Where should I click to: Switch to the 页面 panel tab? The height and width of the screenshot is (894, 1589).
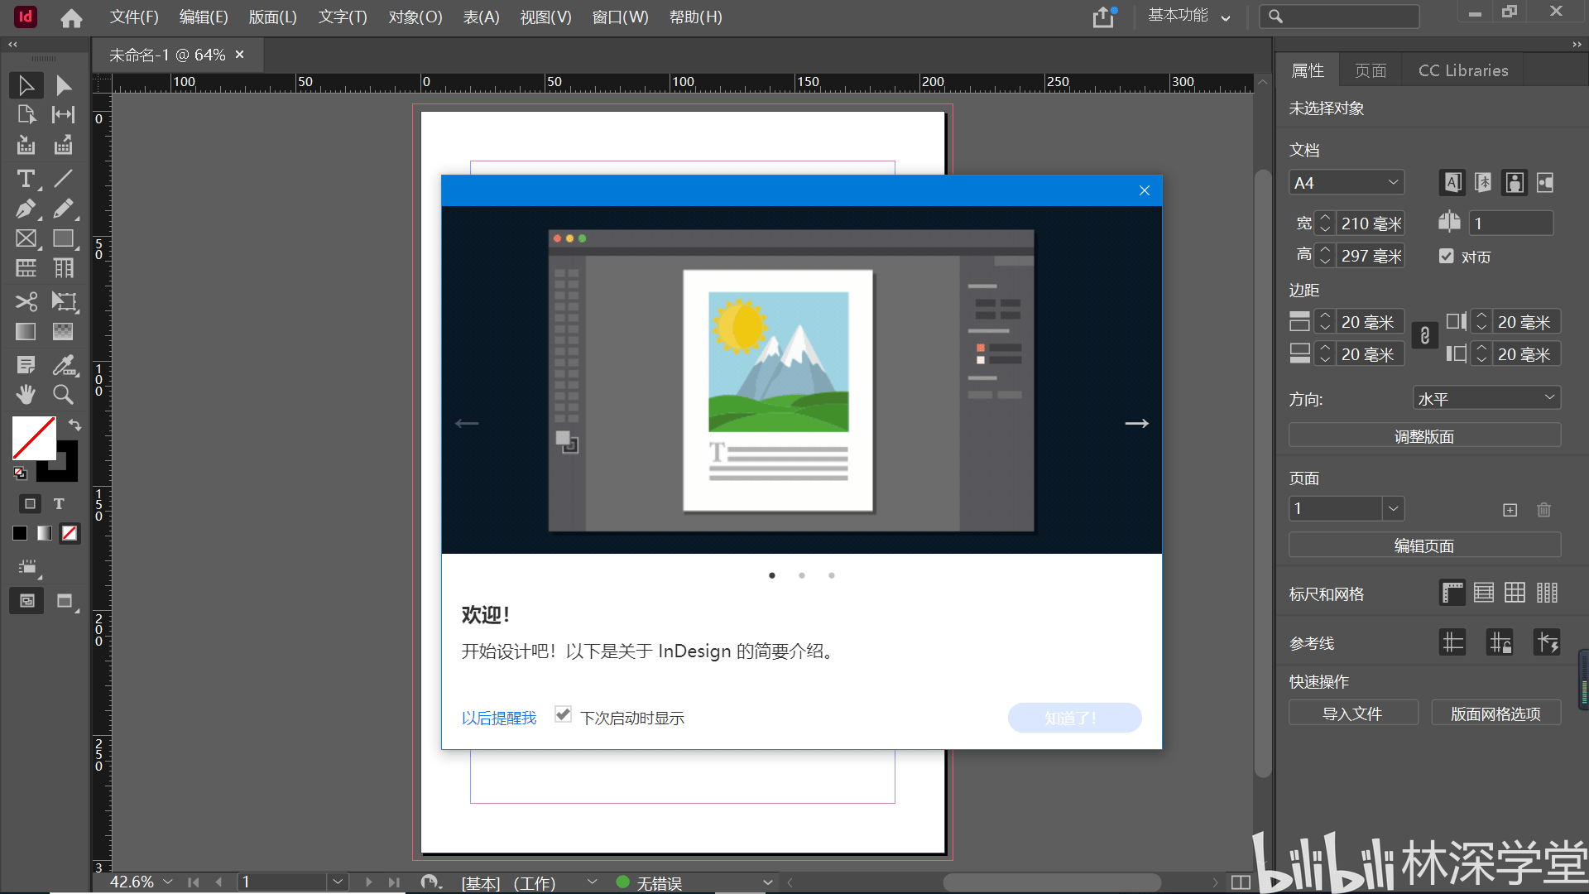click(x=1371, y=70)
